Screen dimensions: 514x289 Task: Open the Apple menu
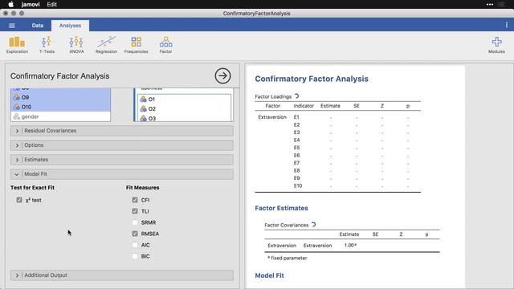10,4
